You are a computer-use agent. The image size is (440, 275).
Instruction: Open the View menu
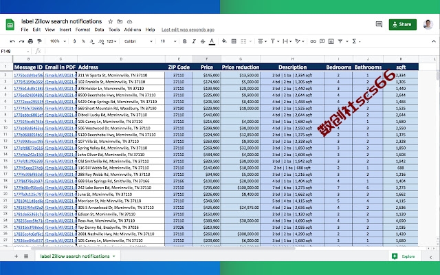tap(50, 30)
